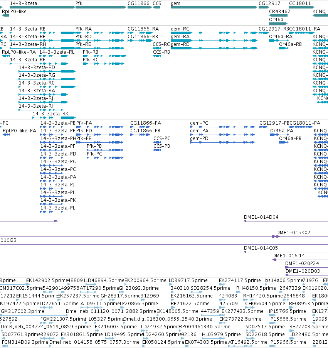Click protein Or46a-PB
The width and height of the screenshot is (328, 348).
[290, 139]
